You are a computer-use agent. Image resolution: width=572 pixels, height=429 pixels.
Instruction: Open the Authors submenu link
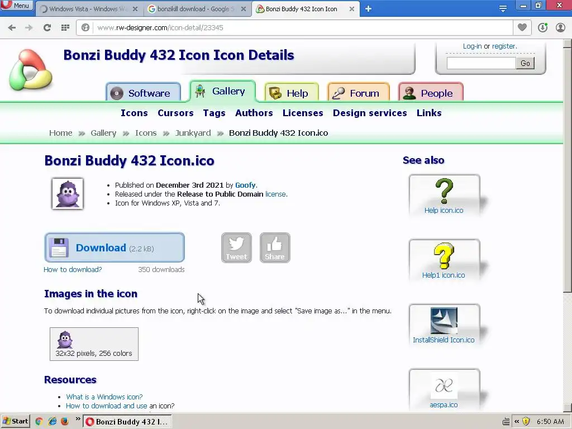click(x=254, y=113)
